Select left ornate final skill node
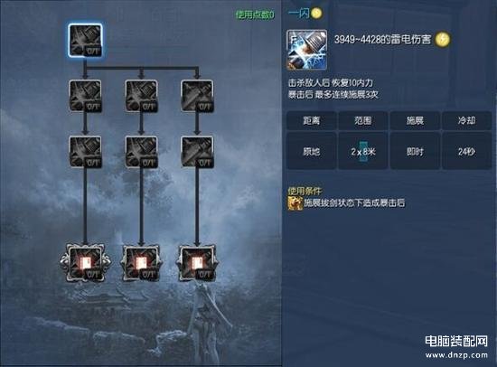 click(x=85, y=263)
